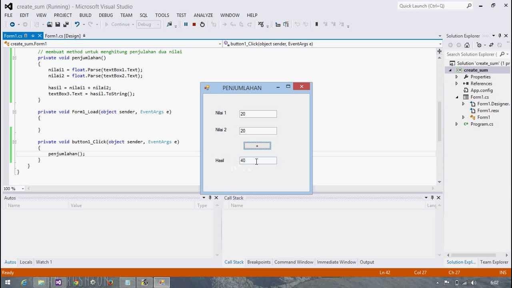Switch to the Watch 1 tab
The width and height of the screenshot is (512, 288).
click(x=44, y=262)
